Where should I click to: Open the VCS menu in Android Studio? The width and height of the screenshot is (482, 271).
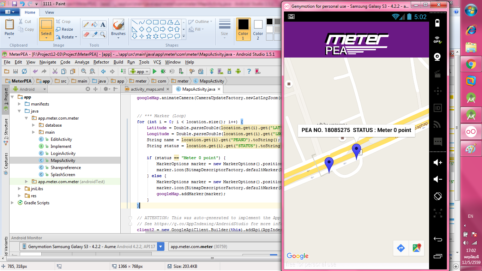pos(157,62)
